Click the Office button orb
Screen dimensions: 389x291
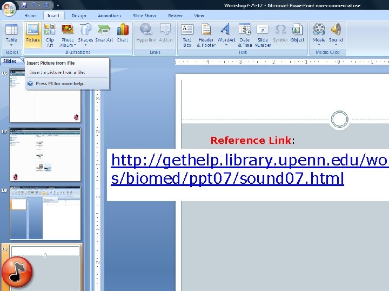tap(9, 9)
